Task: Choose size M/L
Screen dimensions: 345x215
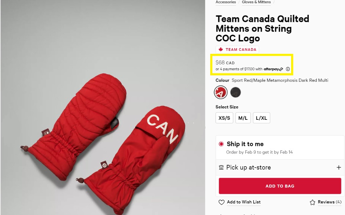Action: pos(243,118)
